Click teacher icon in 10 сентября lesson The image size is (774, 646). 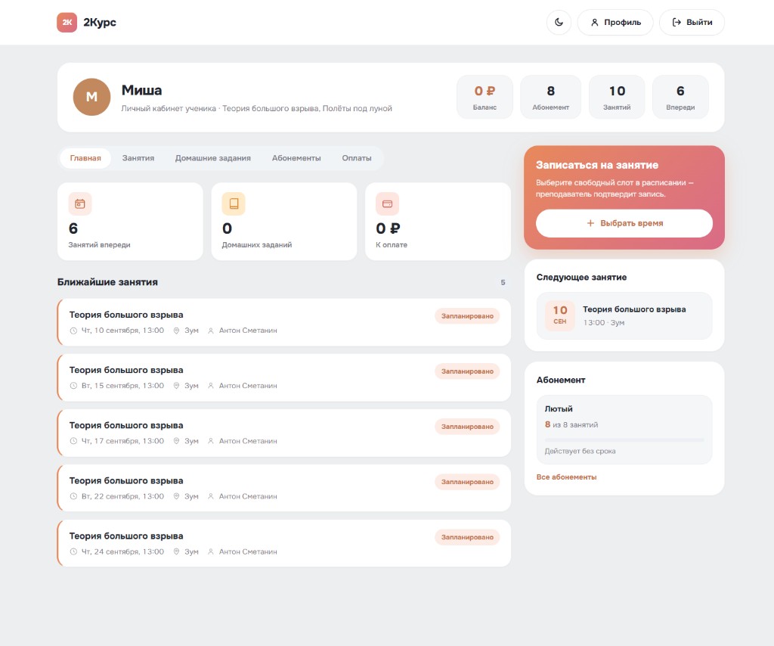tap(211, 331)
